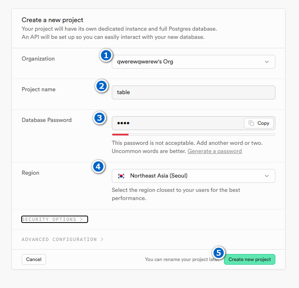Click the red password strength bar

click(x=120, y=134)
